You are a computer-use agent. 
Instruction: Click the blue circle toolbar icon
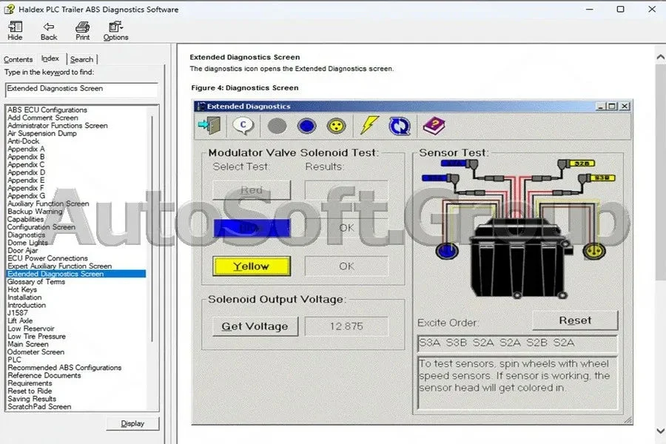point(306,127)
